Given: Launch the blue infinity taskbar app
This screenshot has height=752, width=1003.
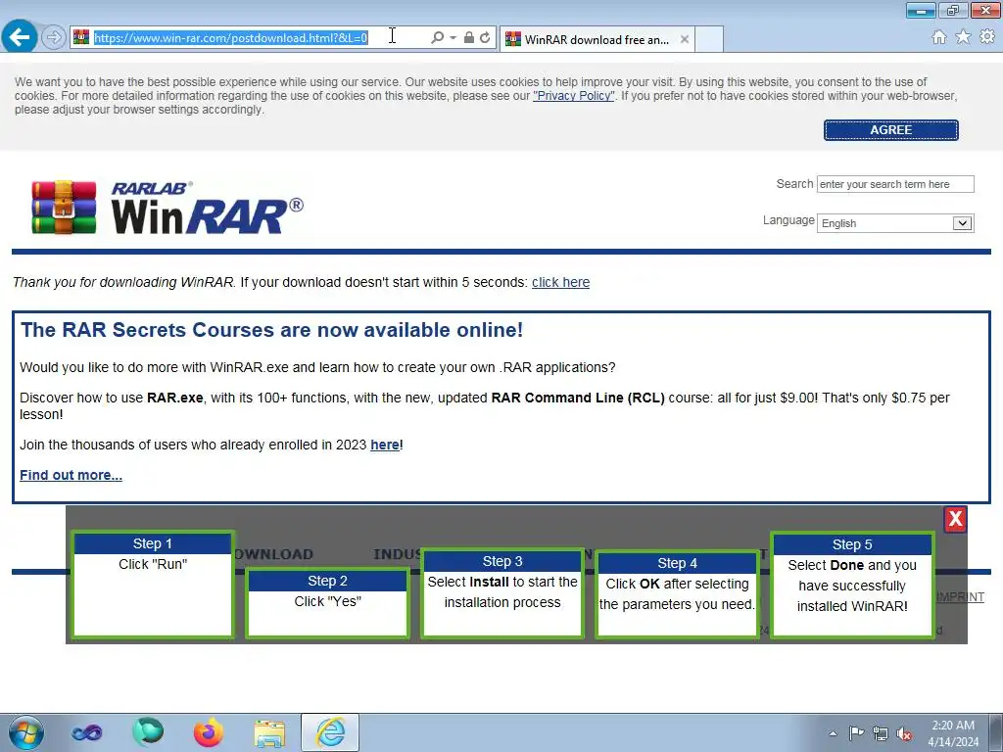Looking at the screenshot, I should (86, 732).
